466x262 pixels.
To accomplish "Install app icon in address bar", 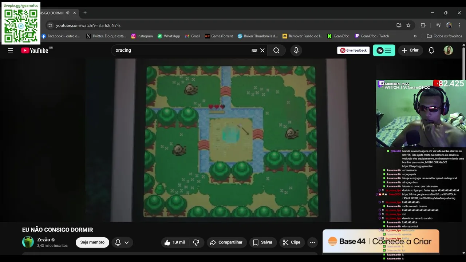I will point(399,25).
